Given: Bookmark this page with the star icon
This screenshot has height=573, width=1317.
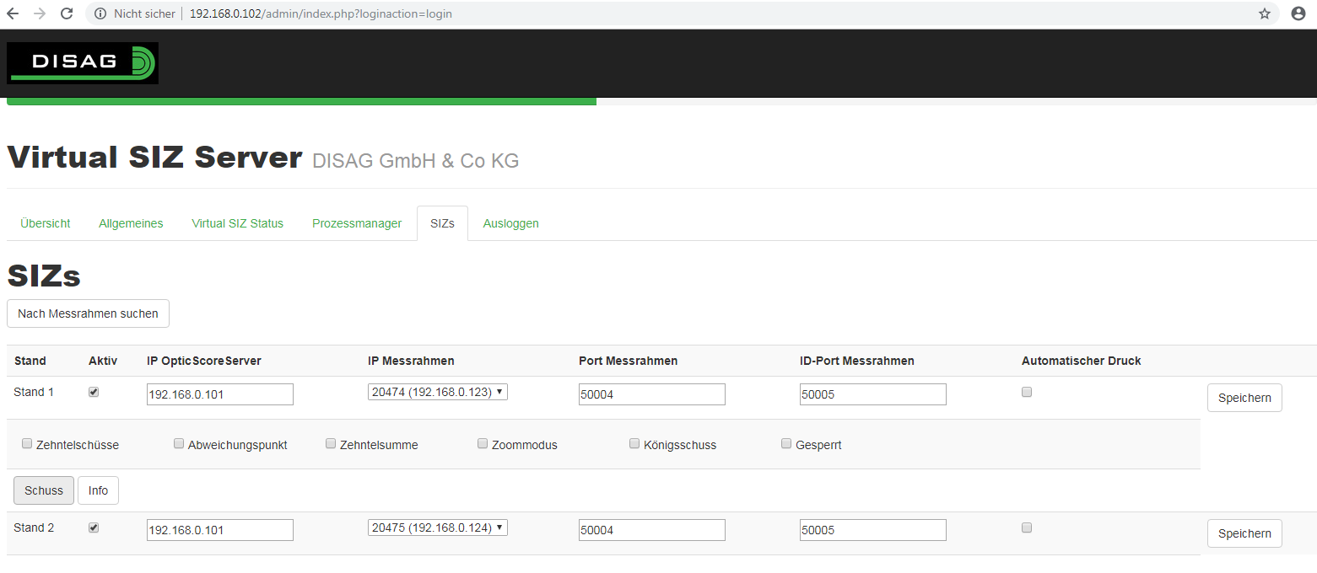Looking at the screenshot, I should (1264, 13).
